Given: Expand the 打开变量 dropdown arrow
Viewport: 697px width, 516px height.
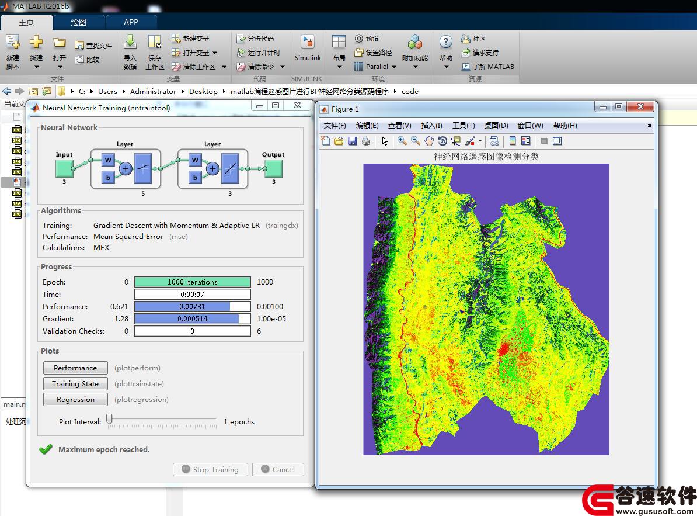Looking at the screenshot, I should click(215, 53).
